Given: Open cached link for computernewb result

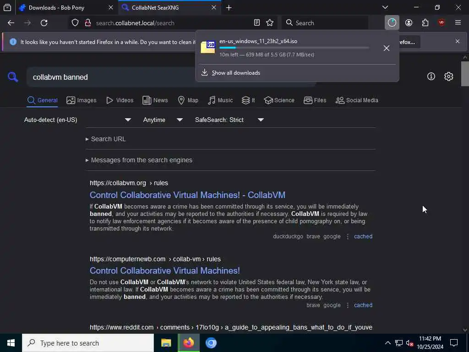Looking at the screenshot, I should click(363, 305).
